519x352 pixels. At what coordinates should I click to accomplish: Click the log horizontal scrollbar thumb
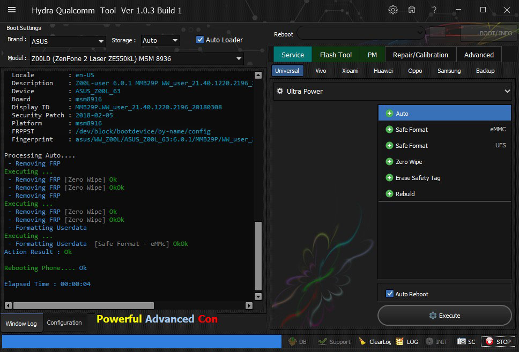click(x=83, y=305)
